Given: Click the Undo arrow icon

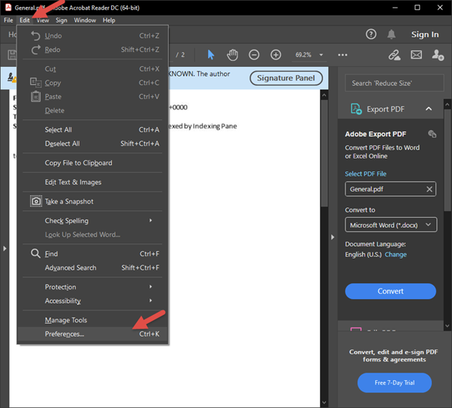Looking at the screenshot, I should [35, 36].
